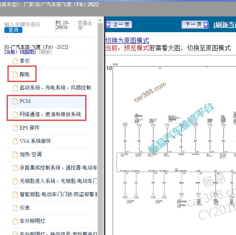Open the VSA 系统部件 item
The height and width of the screenshot is (235, 236).
(x=35, y=141)
